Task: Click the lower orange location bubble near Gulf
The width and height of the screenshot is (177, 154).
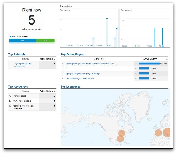Action: coord(120,139)
